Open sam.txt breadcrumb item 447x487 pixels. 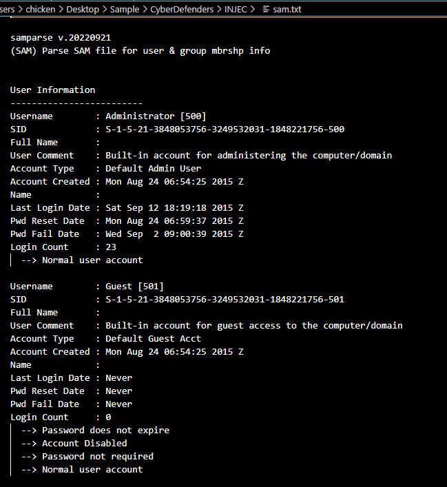click(287, 10)
